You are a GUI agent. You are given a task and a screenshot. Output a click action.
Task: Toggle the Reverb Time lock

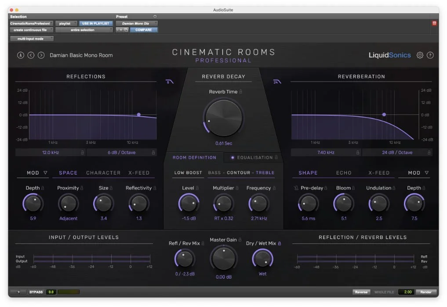pos(240,92)
